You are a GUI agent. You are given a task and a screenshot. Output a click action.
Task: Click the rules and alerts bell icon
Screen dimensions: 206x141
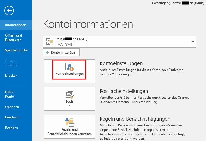(x=69, y=122)
